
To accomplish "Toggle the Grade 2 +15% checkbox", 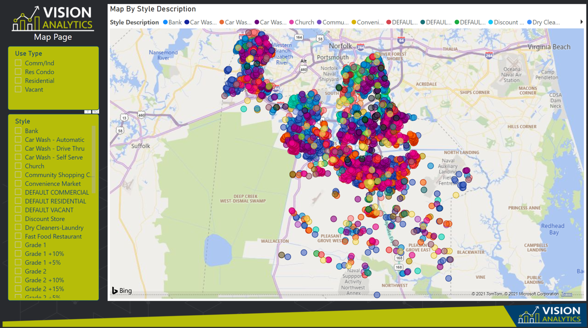I will pos(18,289).
